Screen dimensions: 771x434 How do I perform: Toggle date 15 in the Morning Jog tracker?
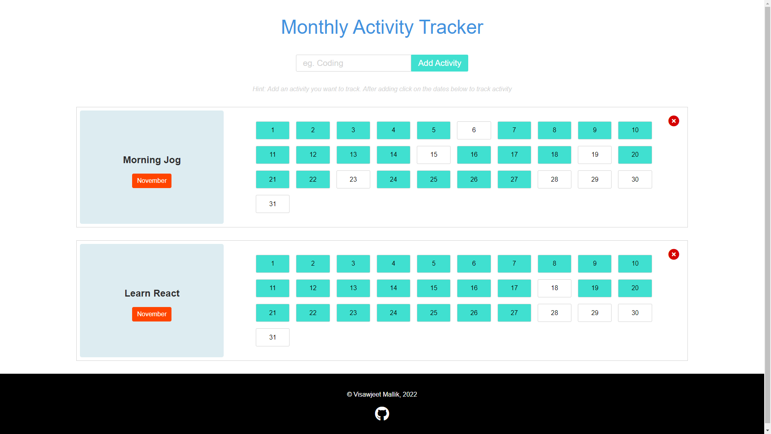pyautogui.click(x=434, y=155)
